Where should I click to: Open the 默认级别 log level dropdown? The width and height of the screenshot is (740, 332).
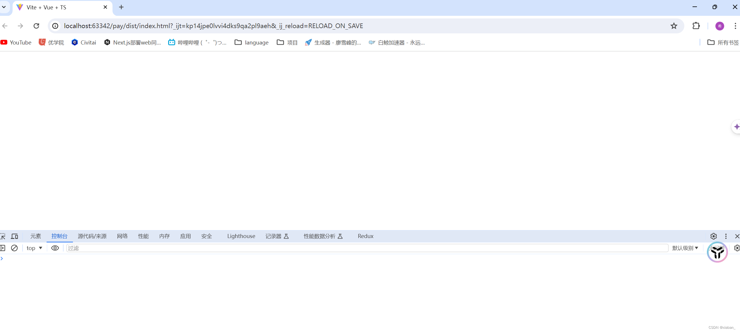click(685, 248)
